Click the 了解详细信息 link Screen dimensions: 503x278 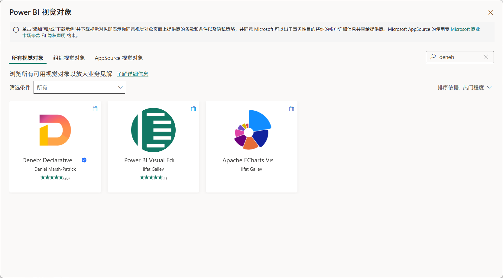click(132, 74)
